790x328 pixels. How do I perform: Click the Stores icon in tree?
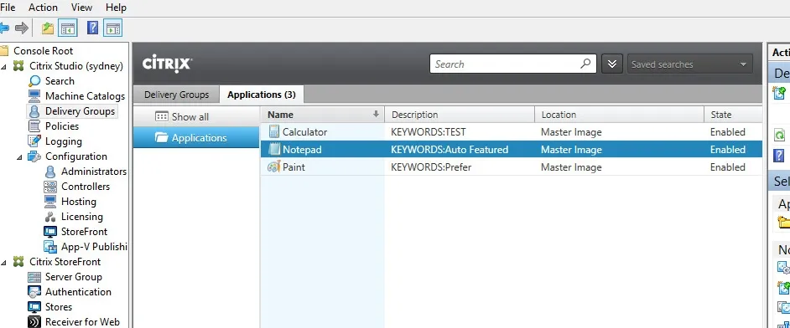34,307
